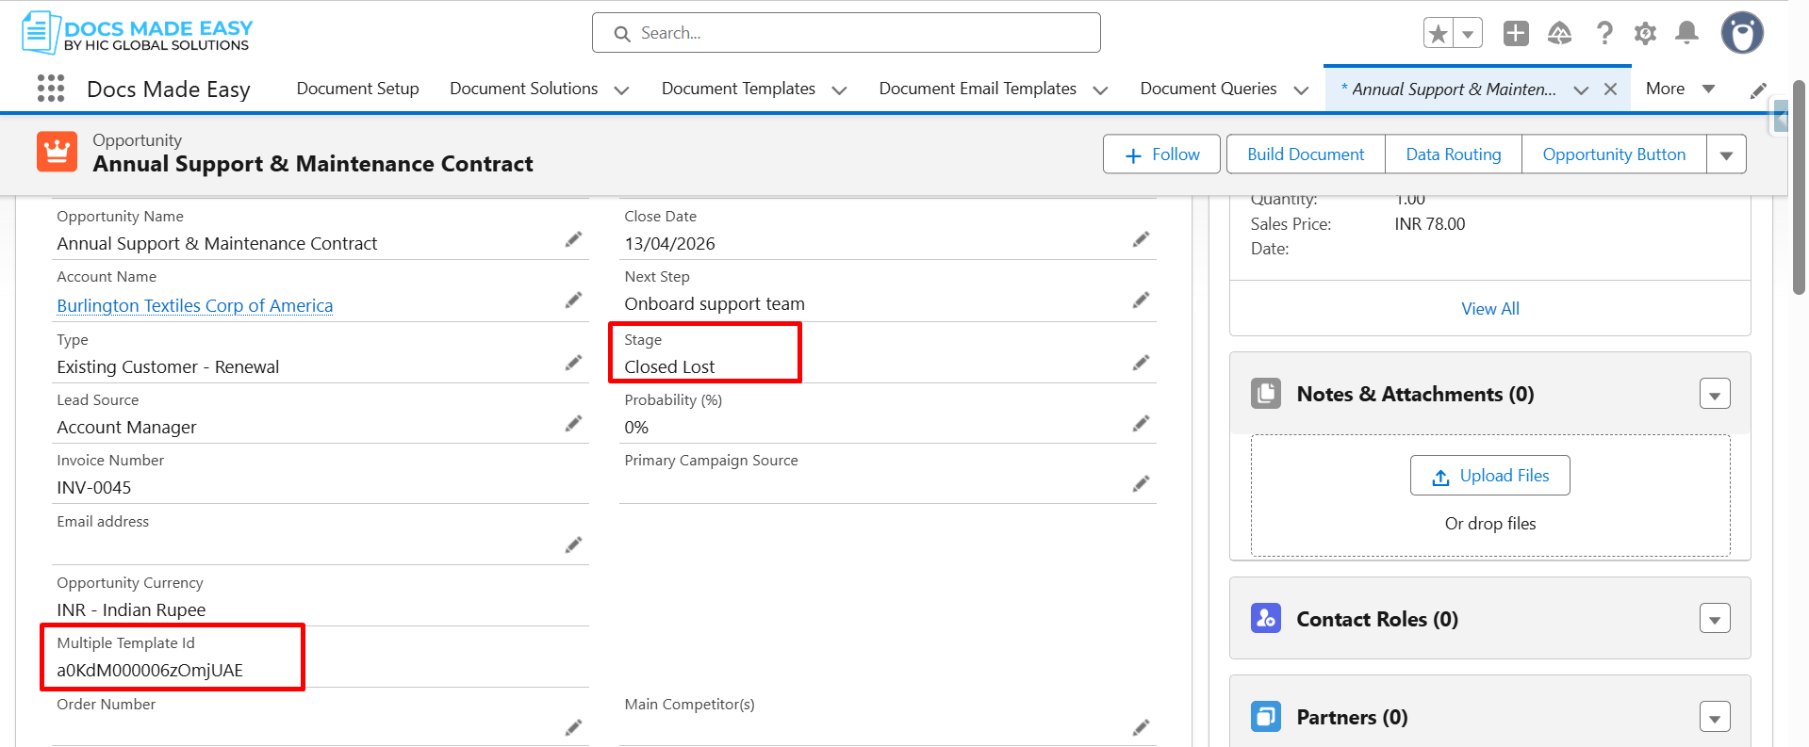This screenshot has height=747, width=1809.
Task: Edit the Main Competitor(s) field
Action: 1141,727
